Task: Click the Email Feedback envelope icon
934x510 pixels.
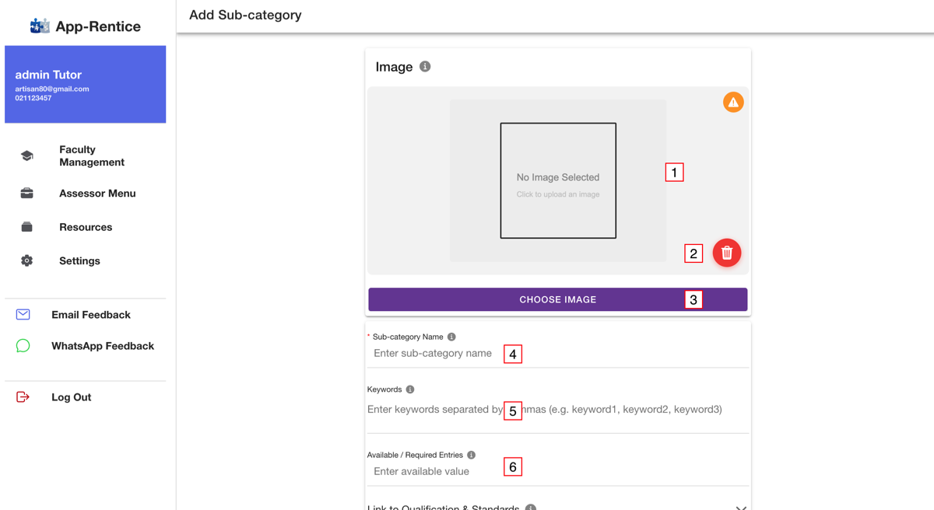Action: 23,315
